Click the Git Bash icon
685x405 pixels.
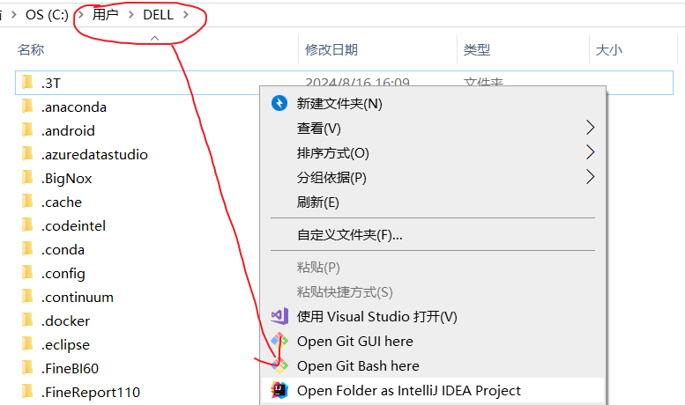tap(279, 365)
